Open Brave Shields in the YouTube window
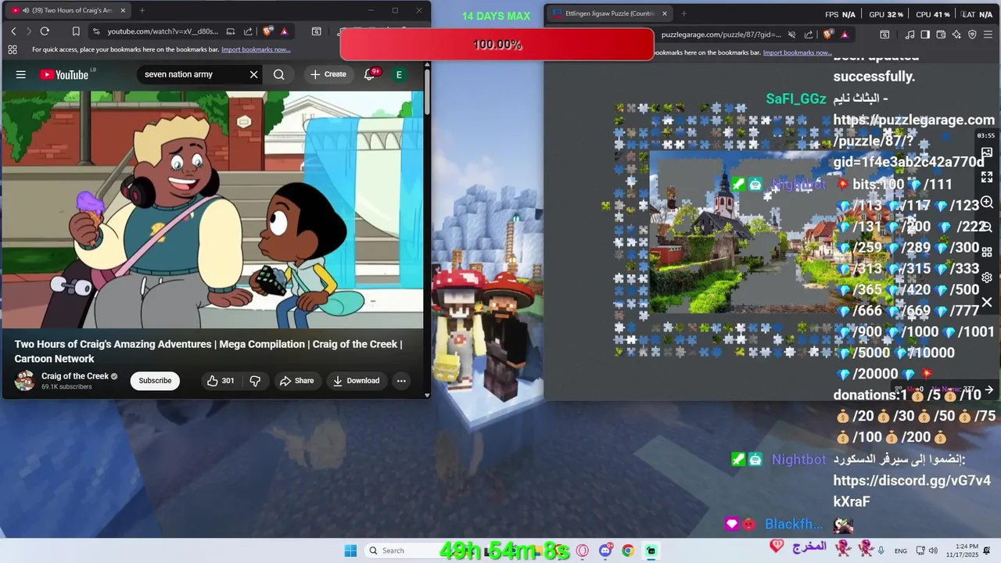The image size is (1001, 563). [268, 31]
